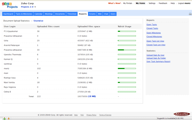Go to the Meetings tab

tap(49, 14)
